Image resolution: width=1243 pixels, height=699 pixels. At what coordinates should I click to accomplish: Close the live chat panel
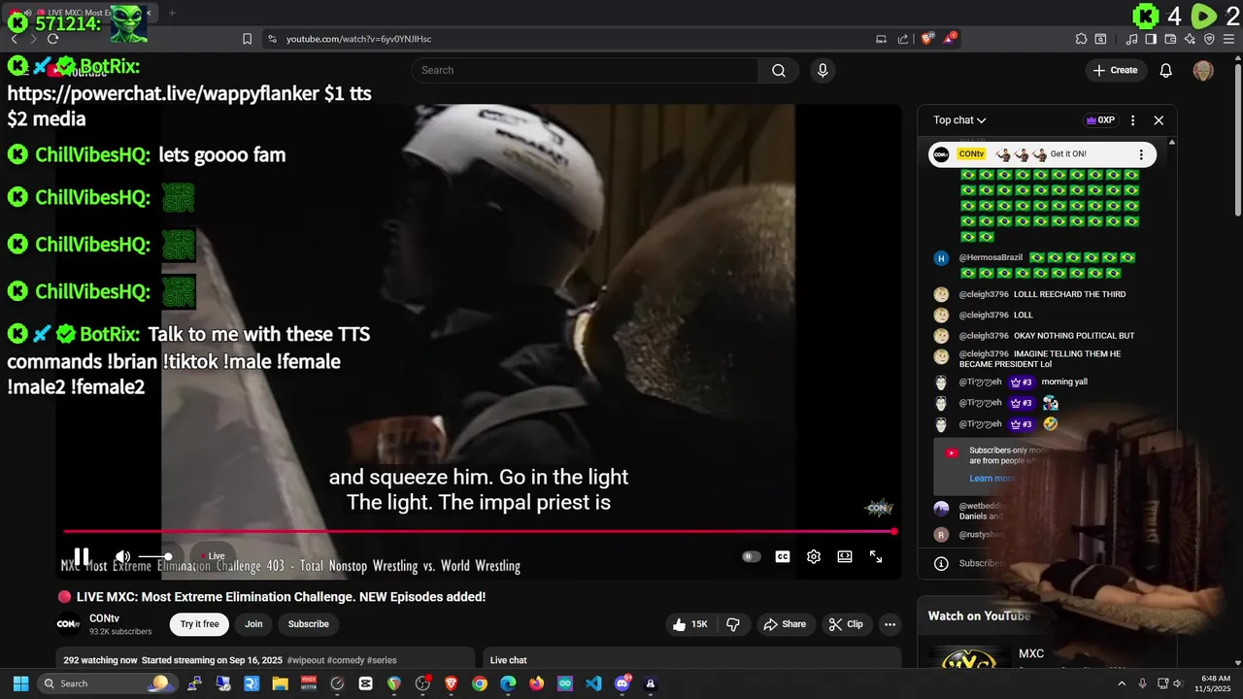click(x=1159, y=120)
